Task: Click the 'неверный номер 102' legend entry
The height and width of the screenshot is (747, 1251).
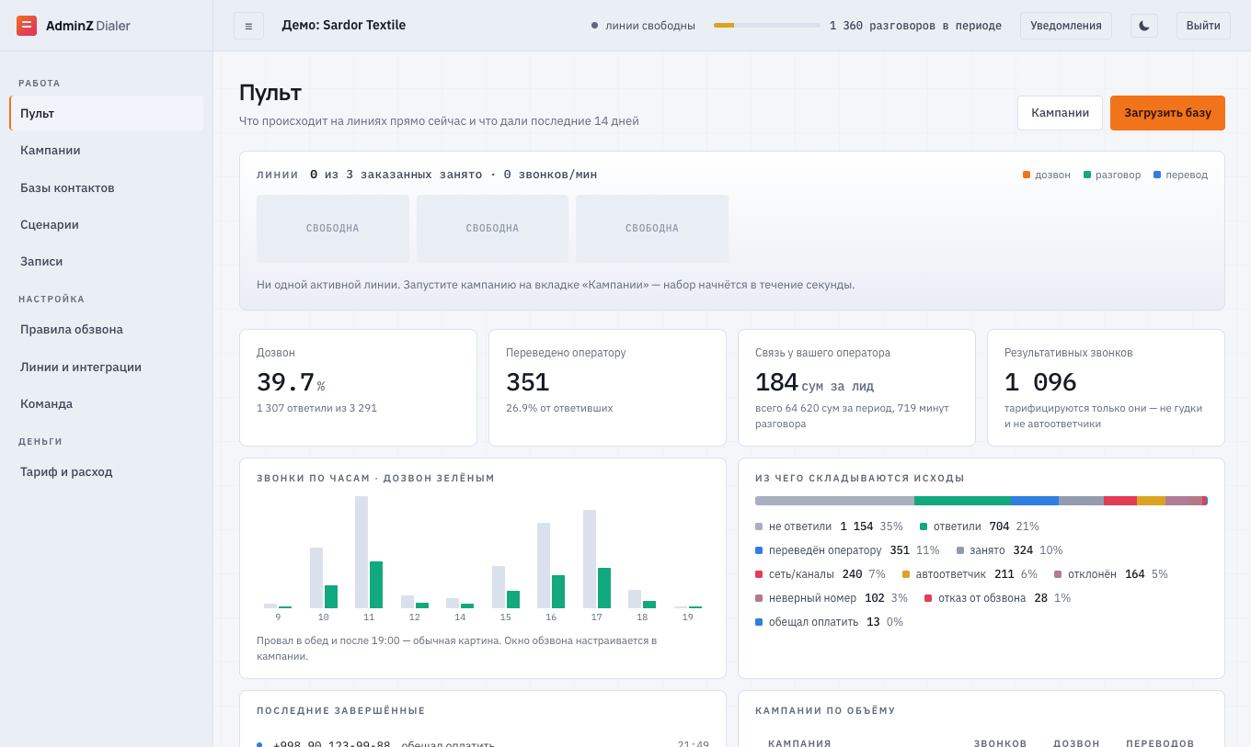Action: click(x=832, y=598)
